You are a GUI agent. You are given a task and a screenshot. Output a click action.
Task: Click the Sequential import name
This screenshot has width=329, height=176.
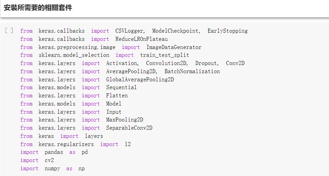(x=121, y=87)
